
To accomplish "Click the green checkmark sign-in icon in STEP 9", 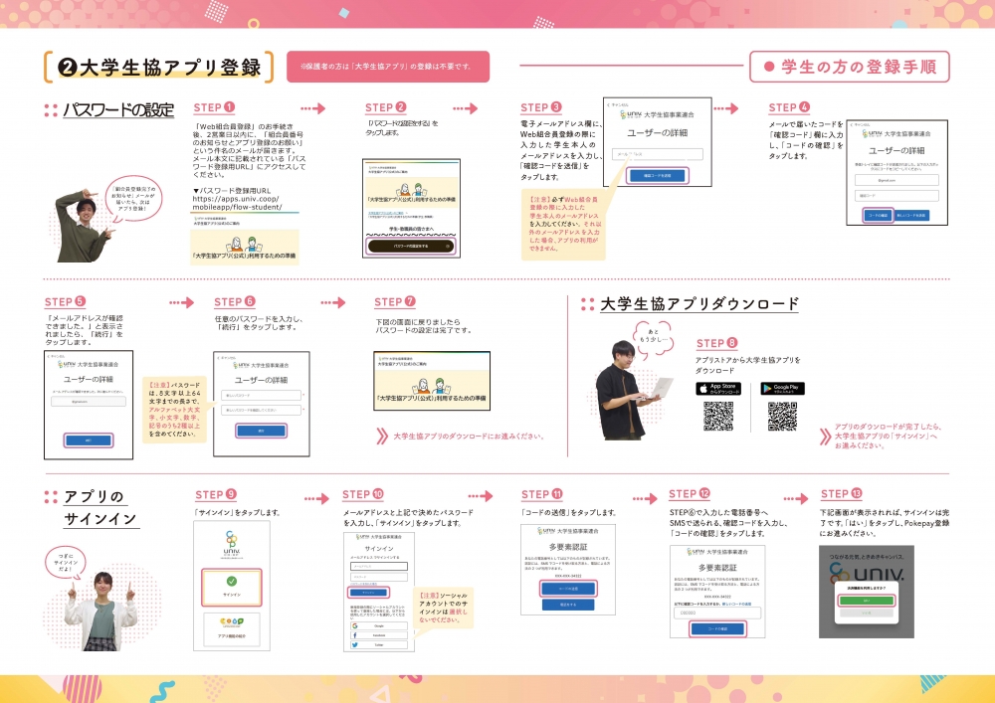I will click(x=231, y=580).
